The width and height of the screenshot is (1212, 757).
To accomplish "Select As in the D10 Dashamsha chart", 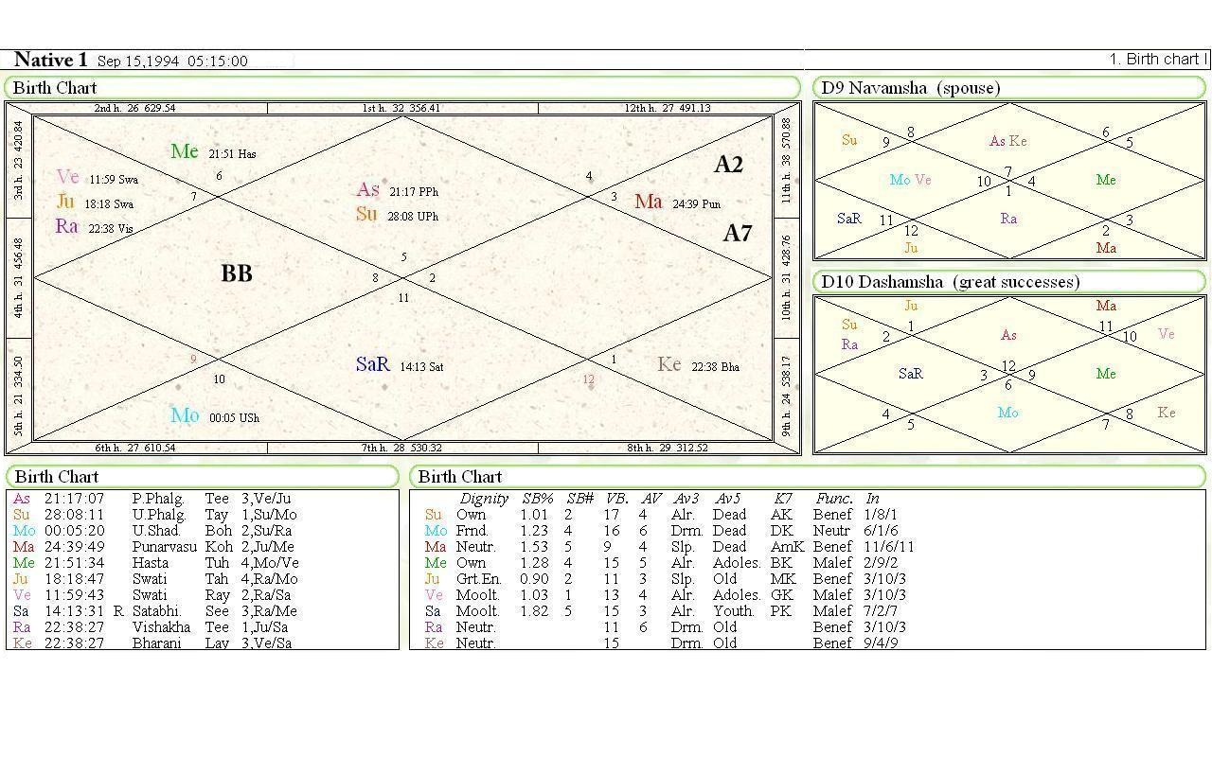I will pos(1008,335).
